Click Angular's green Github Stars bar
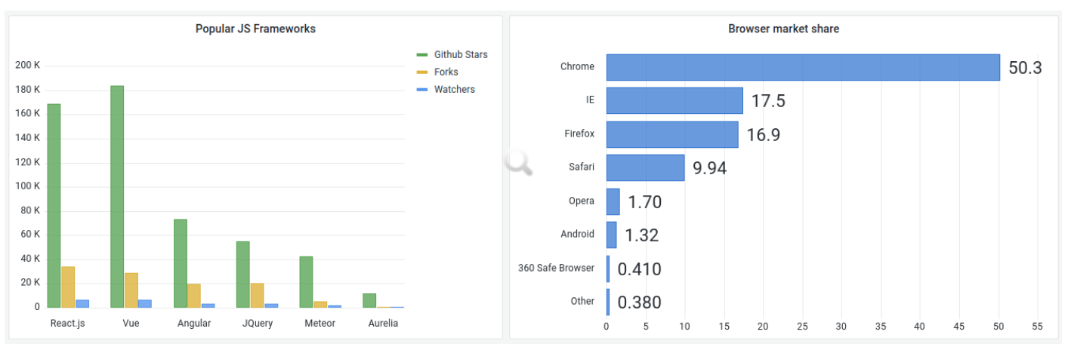 181,263
